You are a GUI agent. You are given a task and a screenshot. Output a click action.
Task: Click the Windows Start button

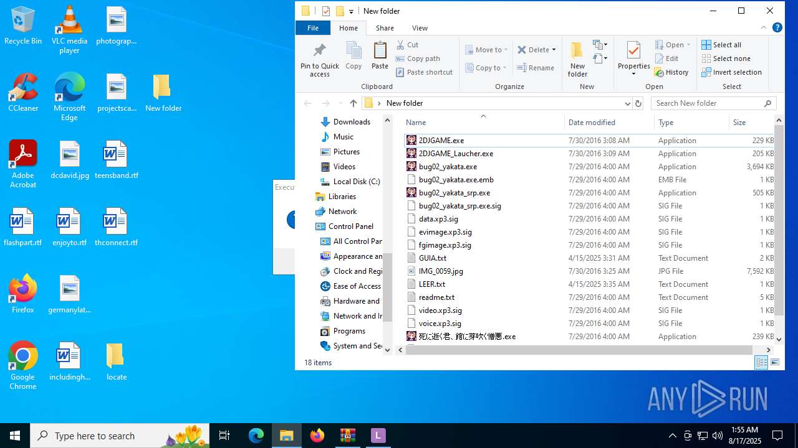click(x=15, y=436)
